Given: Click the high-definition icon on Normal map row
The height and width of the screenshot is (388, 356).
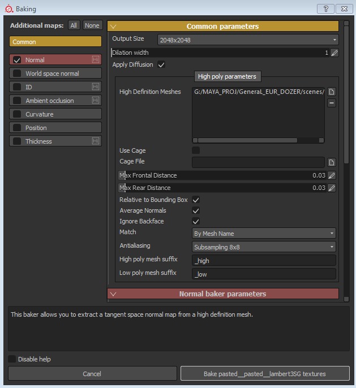Looking at the screenshot, I should pyautogui.click(x=96, y=60).
